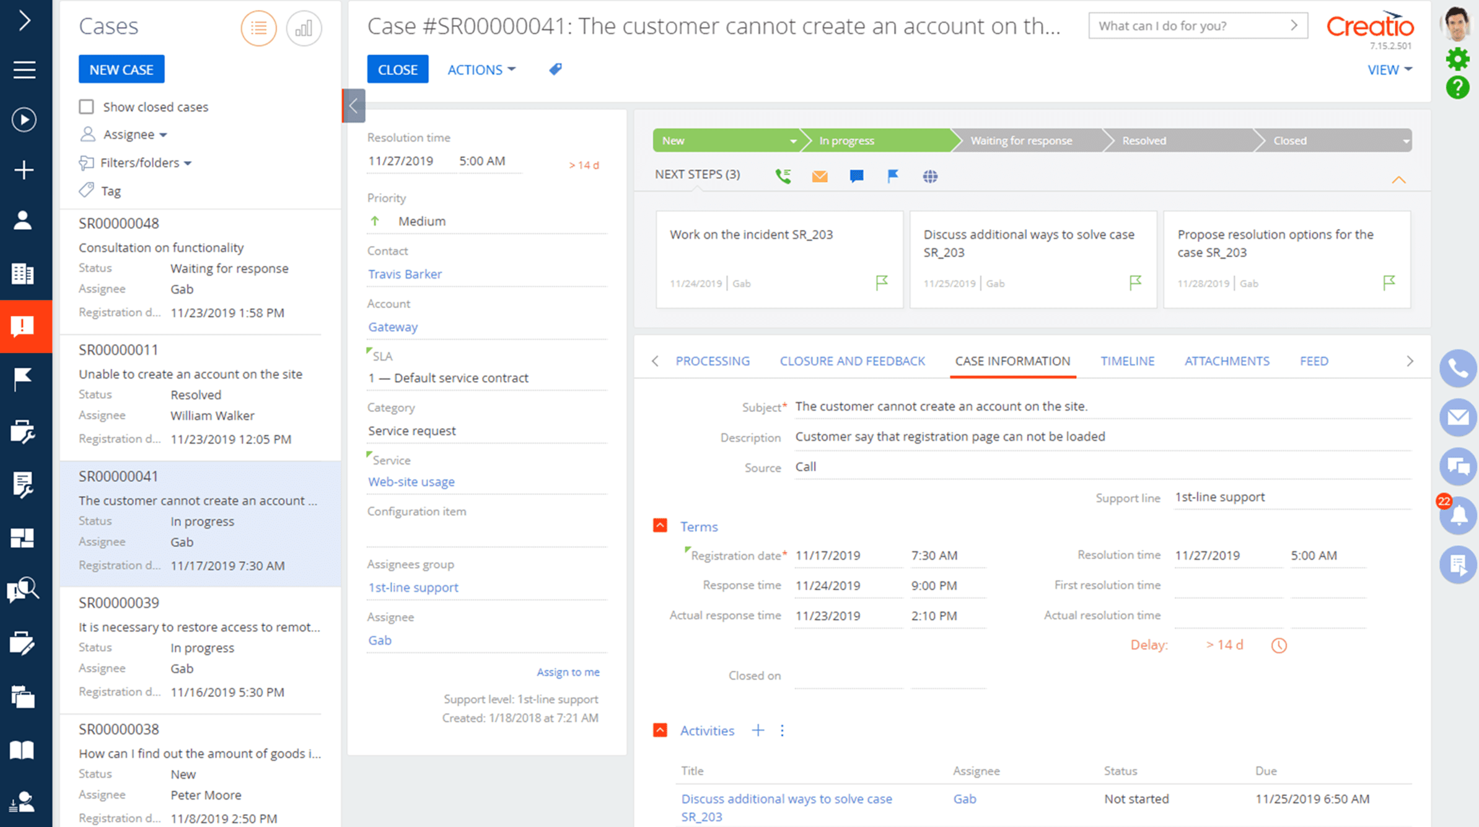Expand the left sidebar arrow
This screenshot has width=1479, height=827.
pyautogui.click(x=24, y=20)
